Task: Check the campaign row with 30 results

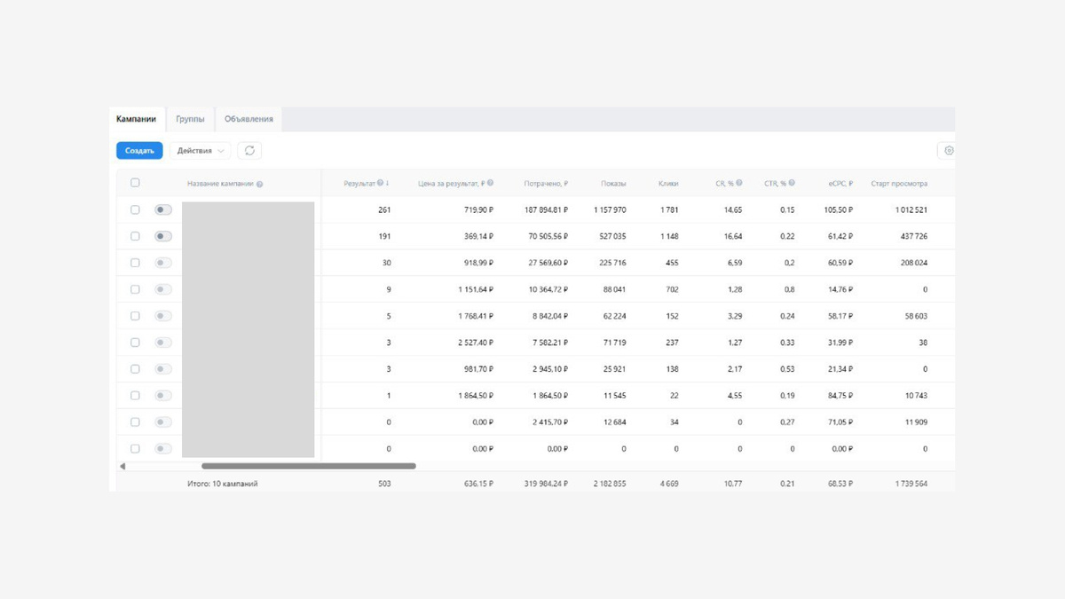Action: [135, 263]
